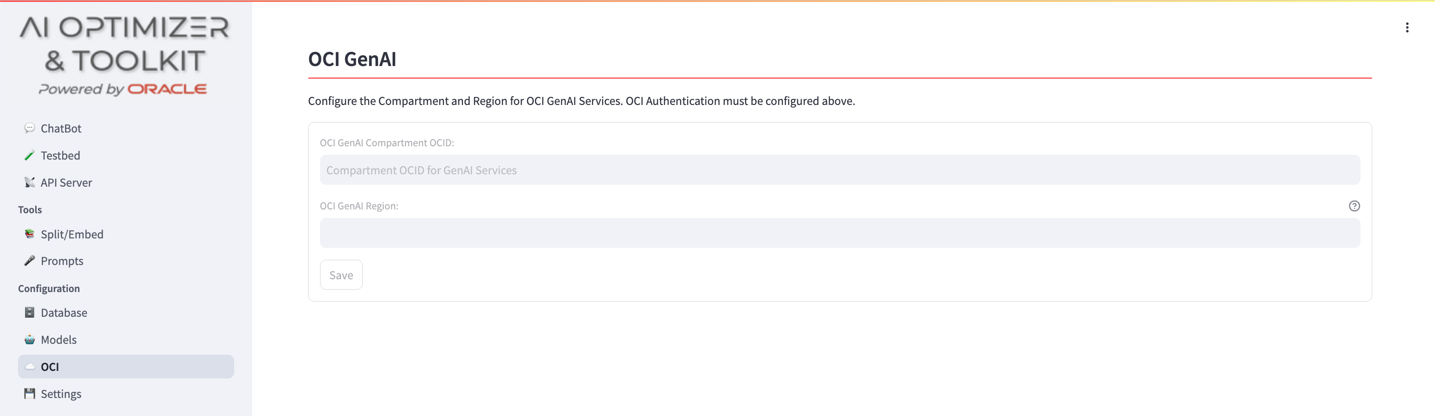Open the Prompts tool
Screen dimensions: 1435x416
coord(126,261)
